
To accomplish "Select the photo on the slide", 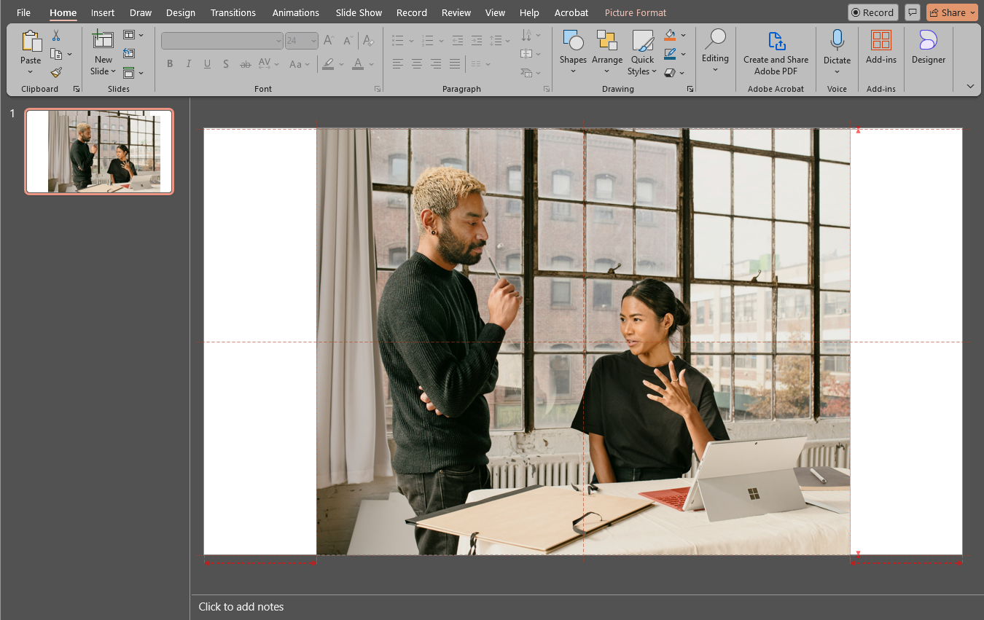I will 583,342.
